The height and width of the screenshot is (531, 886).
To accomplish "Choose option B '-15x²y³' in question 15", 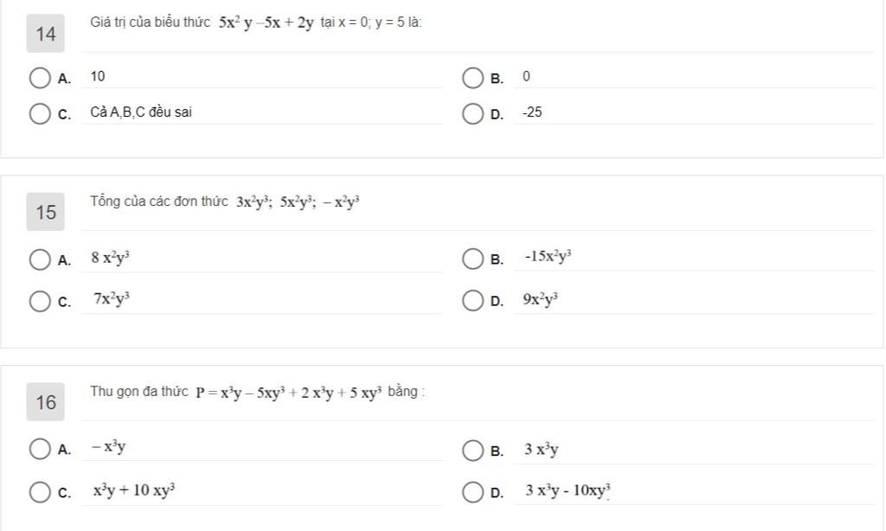I will click(x=472, y=259).
